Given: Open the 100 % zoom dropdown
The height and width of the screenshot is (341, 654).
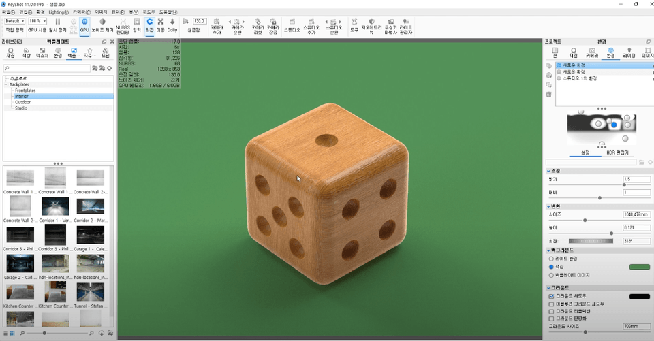Looking at the screenshot, I should pos(37,21).
